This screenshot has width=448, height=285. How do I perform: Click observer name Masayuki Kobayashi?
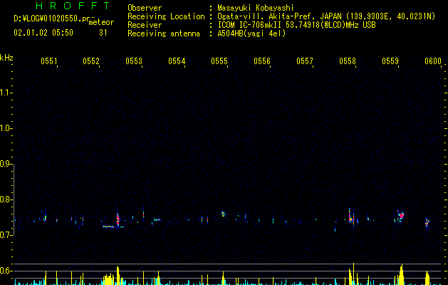tap(256, 8)
